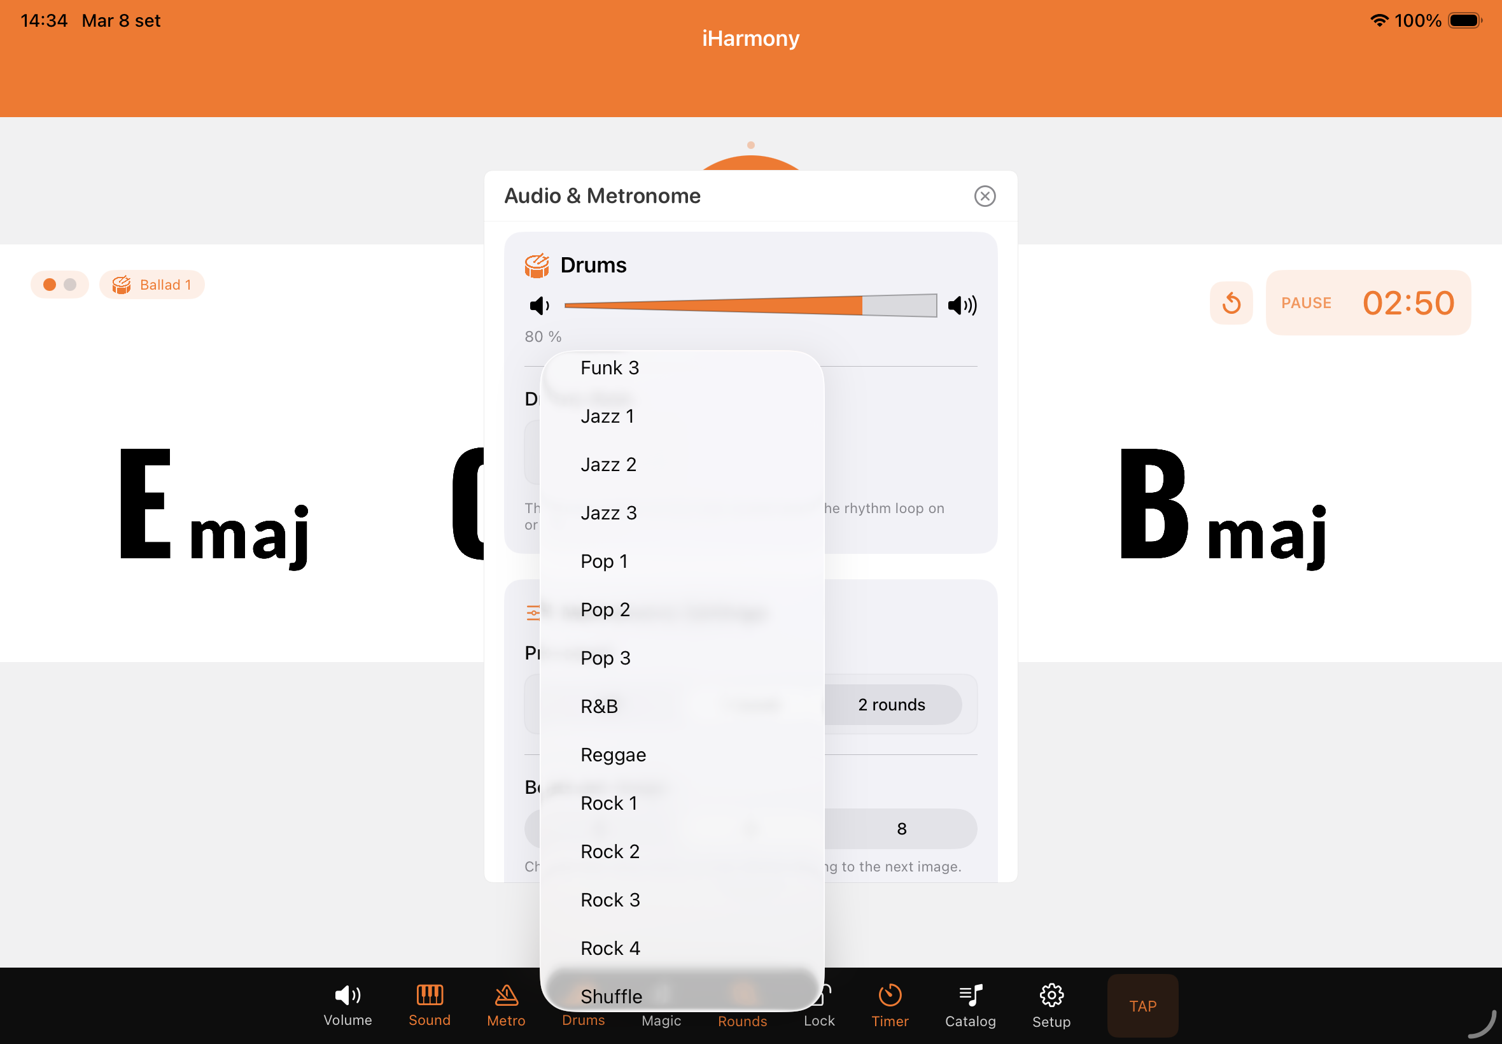Adjust the Drums volume slider
The height and width of the screenshot is (1044, 1502).
point(750,306)
